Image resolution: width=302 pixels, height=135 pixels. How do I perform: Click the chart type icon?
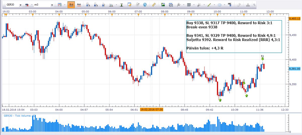pyautogui.click(x=60, y=5)
